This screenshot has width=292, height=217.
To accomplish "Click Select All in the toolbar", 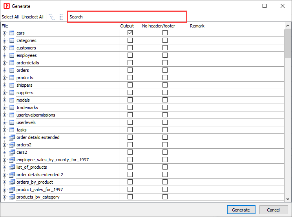I will coord(10,17).
